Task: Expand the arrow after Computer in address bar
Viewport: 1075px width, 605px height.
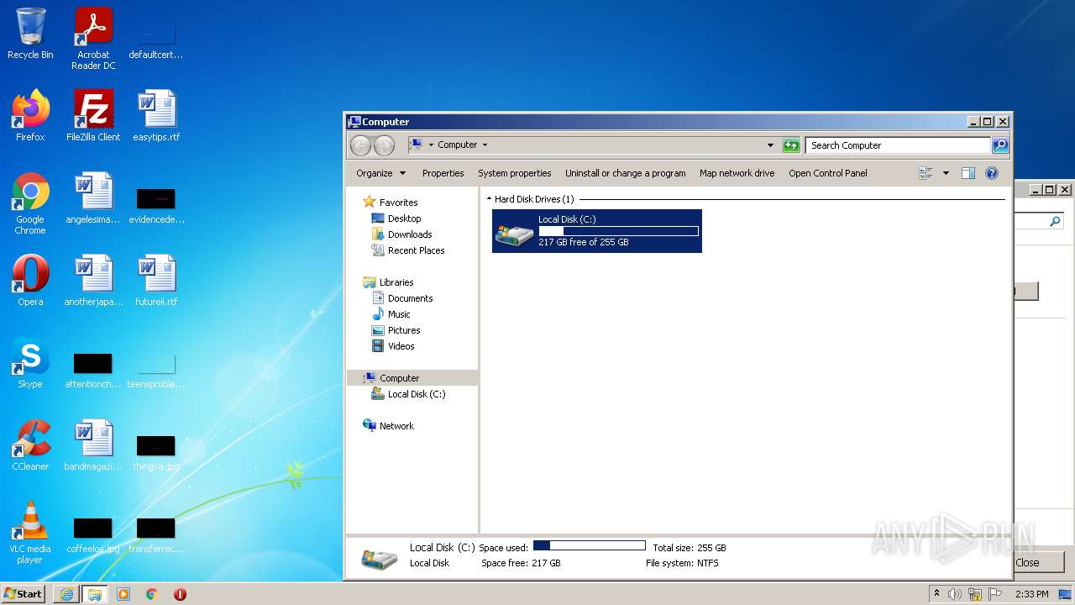Action: 485,145
